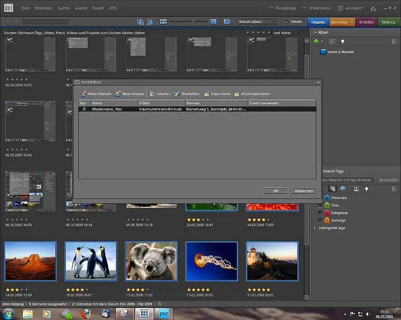
Task: Tick the checkbox next to the Sonstige tag
Action: tap(320, 220)
